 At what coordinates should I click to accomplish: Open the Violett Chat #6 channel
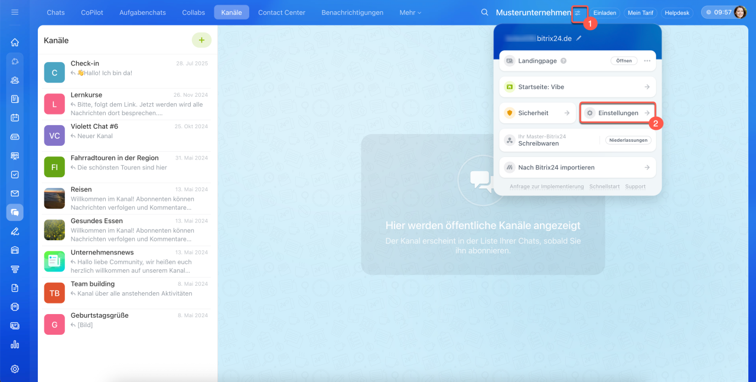click(127, 135)
